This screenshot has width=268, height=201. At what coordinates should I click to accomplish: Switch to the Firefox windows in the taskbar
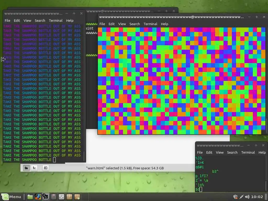38,197
